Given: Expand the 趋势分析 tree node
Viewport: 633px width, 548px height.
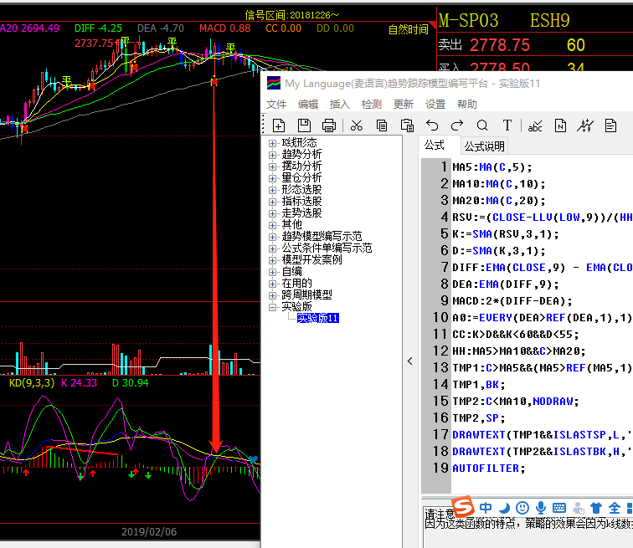Looking at the screenshot, I should 273,155.
